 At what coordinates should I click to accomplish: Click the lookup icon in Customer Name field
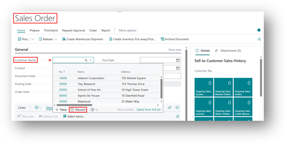86,60
